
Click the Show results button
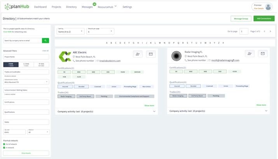pos(26,153)
